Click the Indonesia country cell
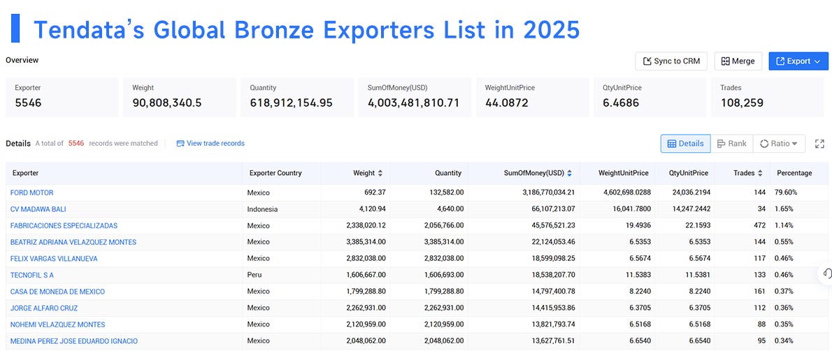This screenshot has height=353, width=832. 262,209
